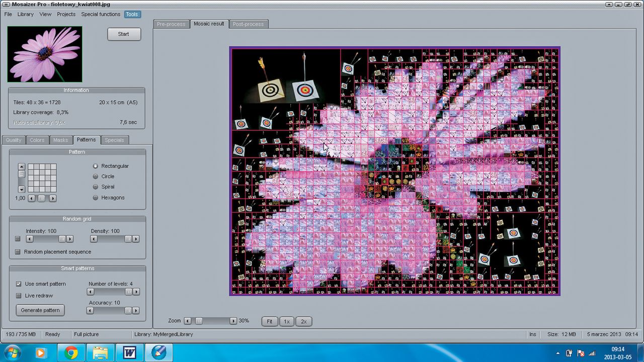Show hidden system tray icons arrow
Viewport: 644px width, 362px height.
(557, 353)
